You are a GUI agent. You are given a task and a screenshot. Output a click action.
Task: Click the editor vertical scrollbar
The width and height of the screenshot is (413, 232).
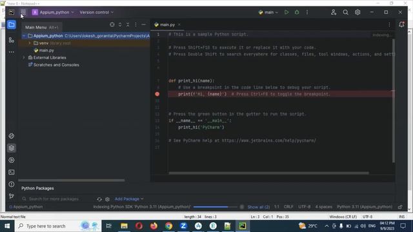coord(394,101)
